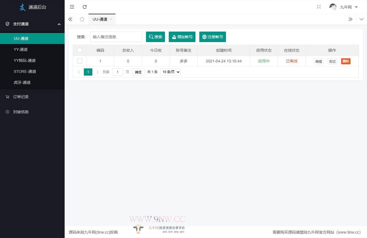Click the shield icon beside 支付通道
The width and height of the screenshot is (367, 238).
coord(7,24)
